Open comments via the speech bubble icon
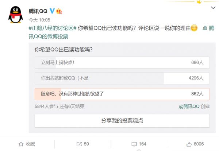The width and height of the screenshot is (219, 151). 134,144
